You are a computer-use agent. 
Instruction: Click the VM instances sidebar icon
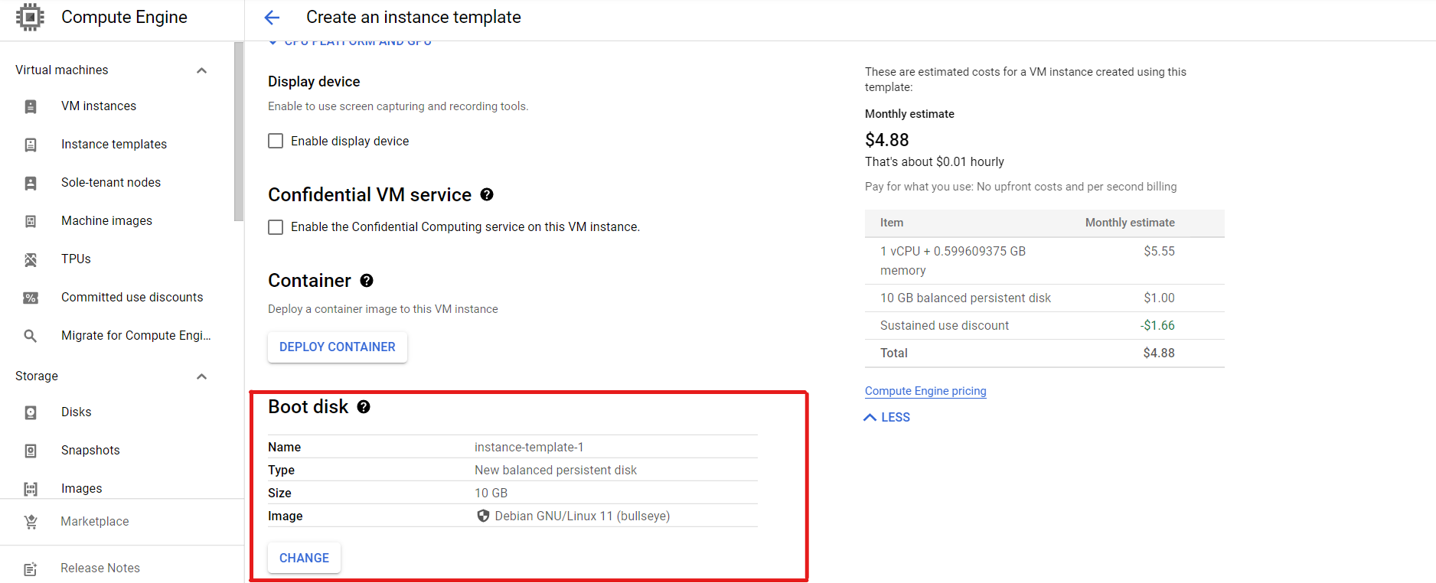click(31, 106)
